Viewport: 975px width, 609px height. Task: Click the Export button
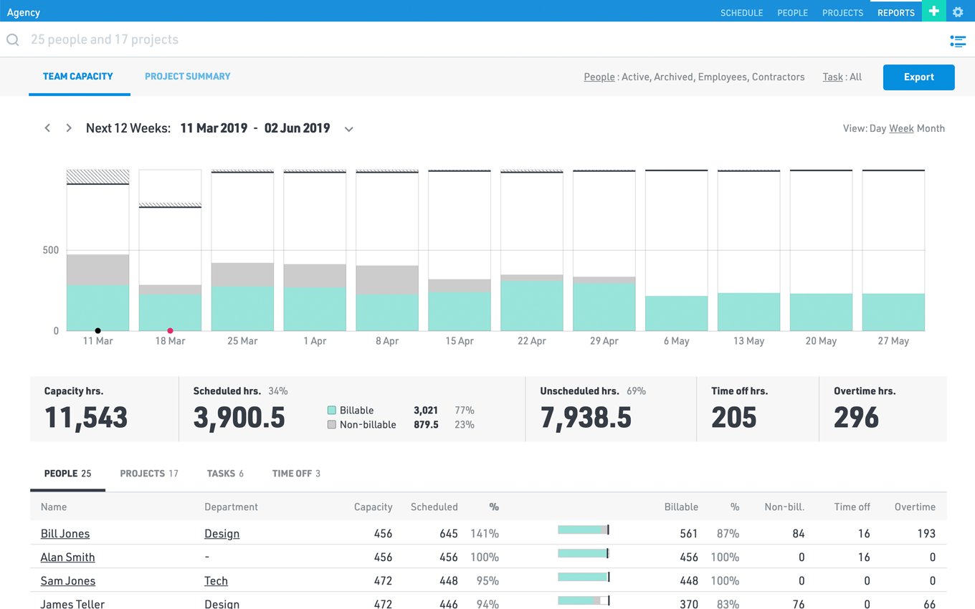918,77
